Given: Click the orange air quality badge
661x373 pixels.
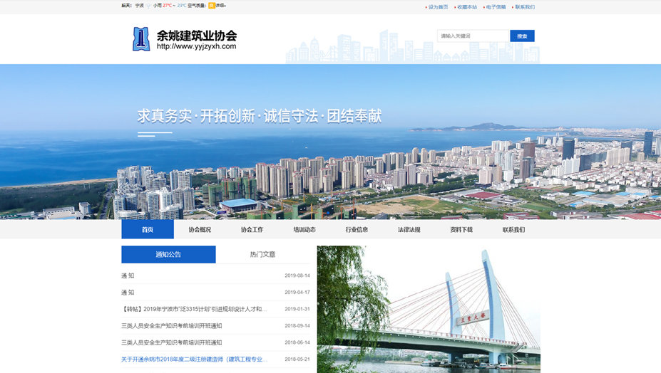Looking at the screenshot, I should point(211,6).
